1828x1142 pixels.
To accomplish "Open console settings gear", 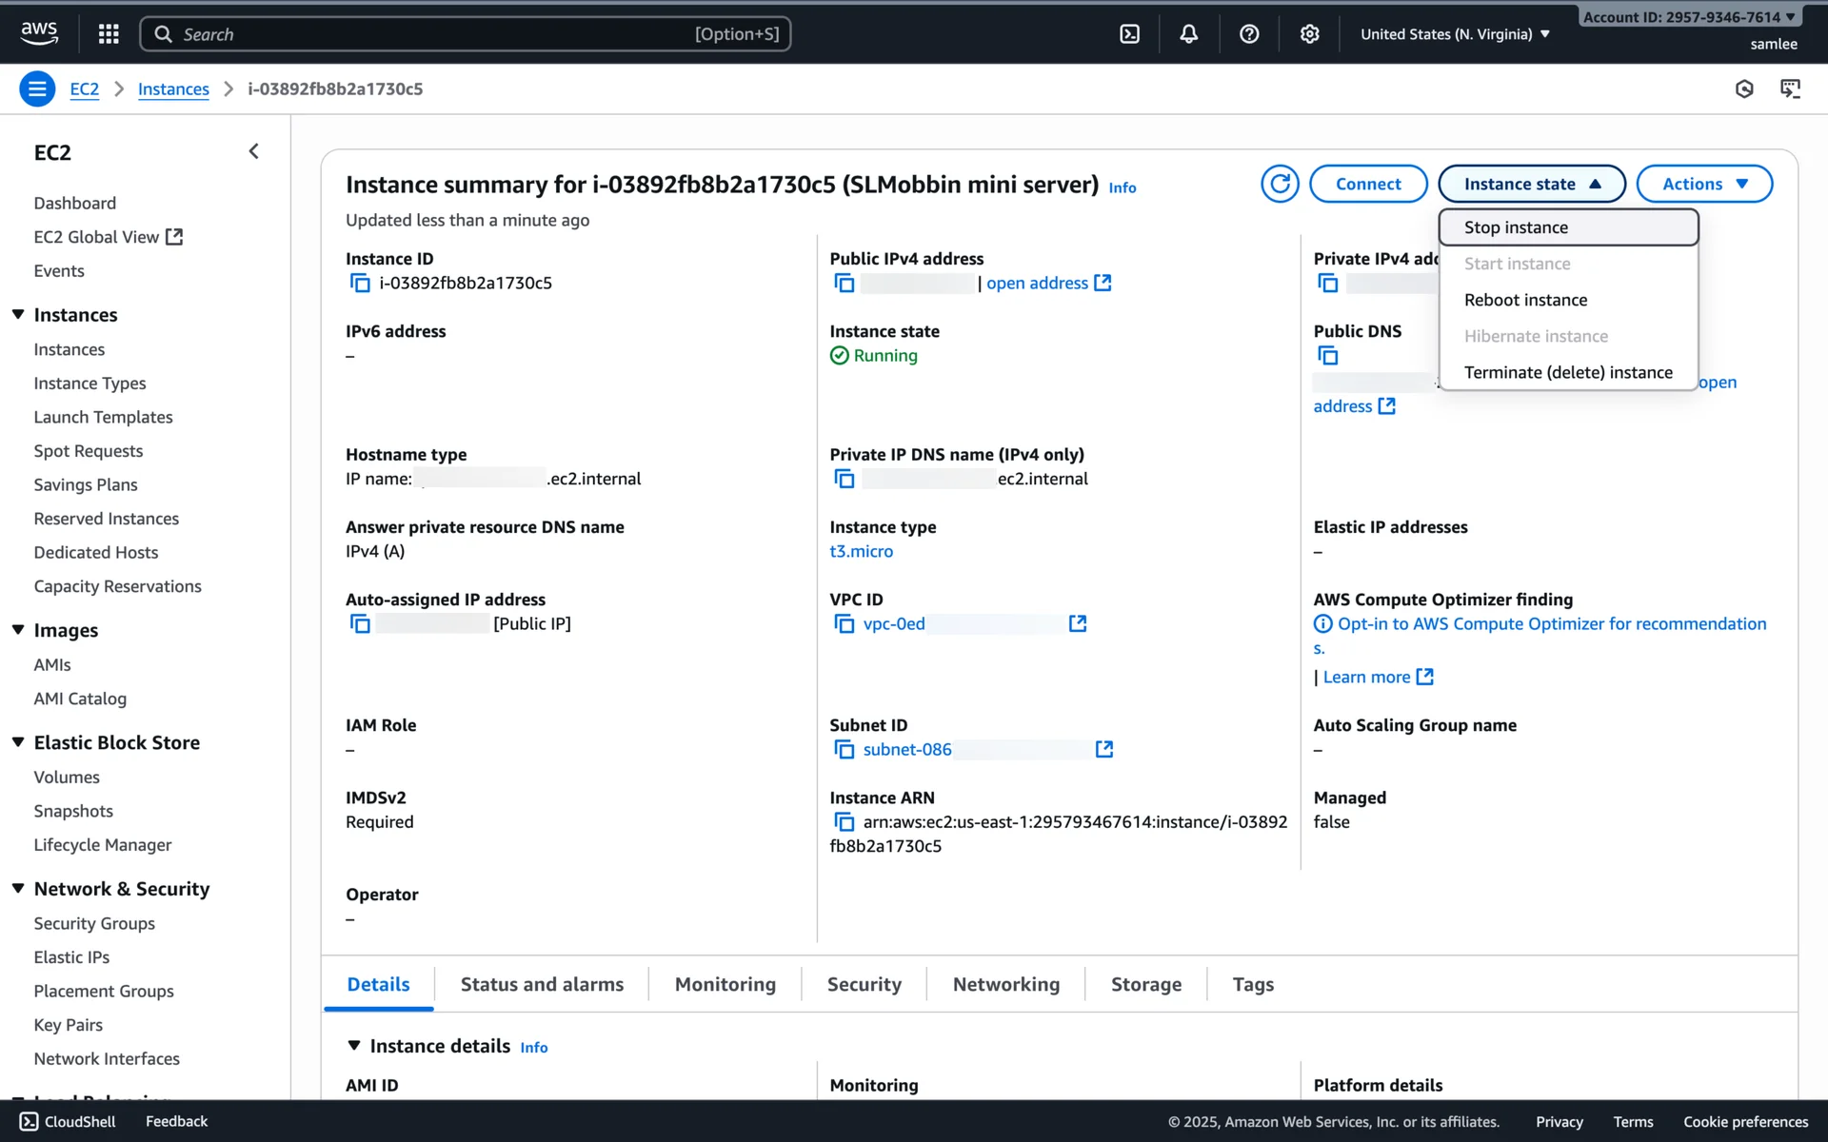I will click(1309, 34).
